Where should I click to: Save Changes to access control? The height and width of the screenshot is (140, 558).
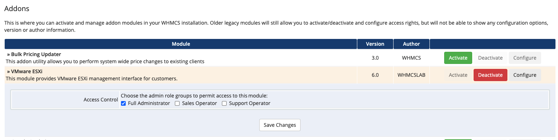coord(280,125)
